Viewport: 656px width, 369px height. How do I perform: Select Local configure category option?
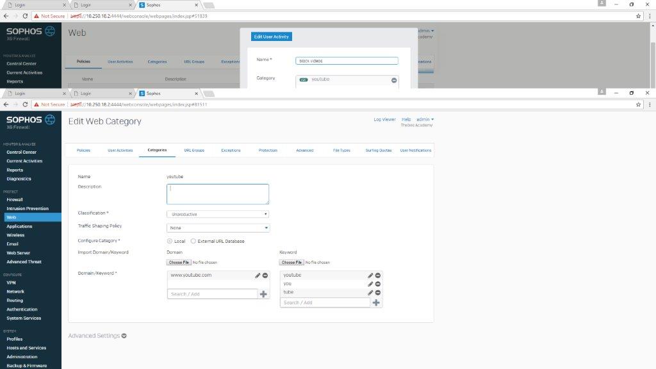169,241
